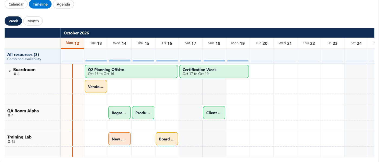Image resolution: width=379 pixels, height=162 pixels.
Task: Select the Sun 18 day header
Action: click(x=214, y=43)
